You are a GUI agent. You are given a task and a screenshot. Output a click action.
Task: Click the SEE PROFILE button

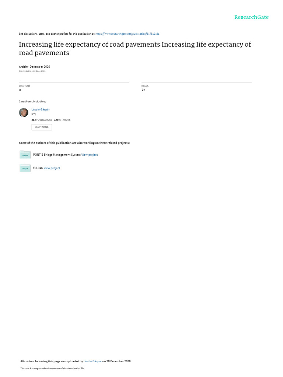(x=42, y=127)
